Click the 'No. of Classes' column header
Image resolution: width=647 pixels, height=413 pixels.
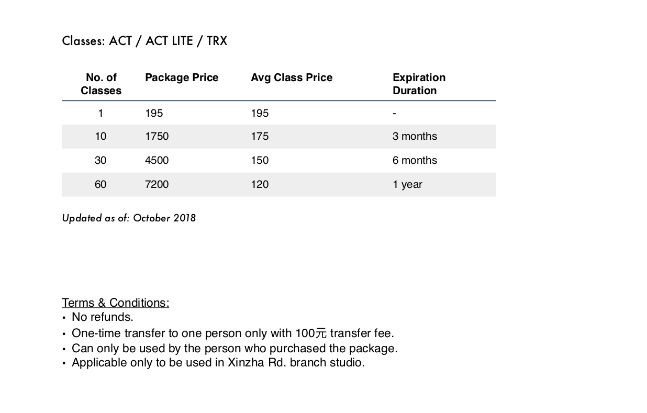[x=101, y=84]
